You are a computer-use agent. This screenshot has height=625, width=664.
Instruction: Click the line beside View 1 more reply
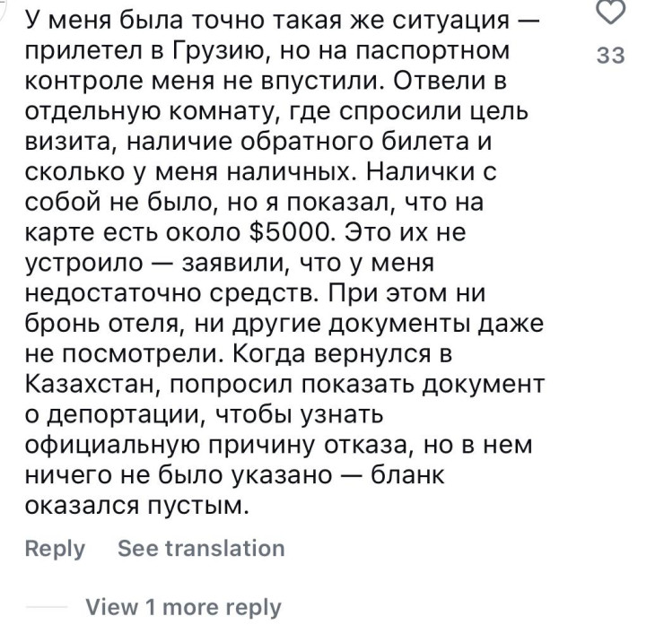coord(46,607)
